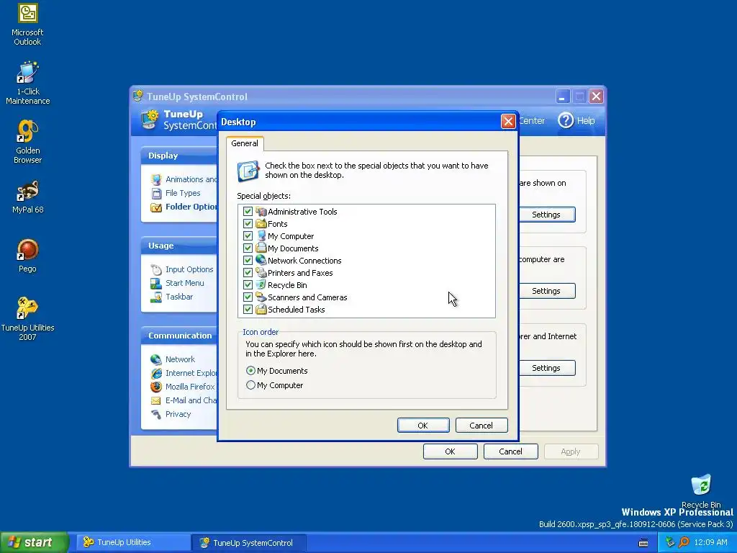Click Cancel in TuneUp SystemControl window
737x553 pixels.
coord(510,451)
